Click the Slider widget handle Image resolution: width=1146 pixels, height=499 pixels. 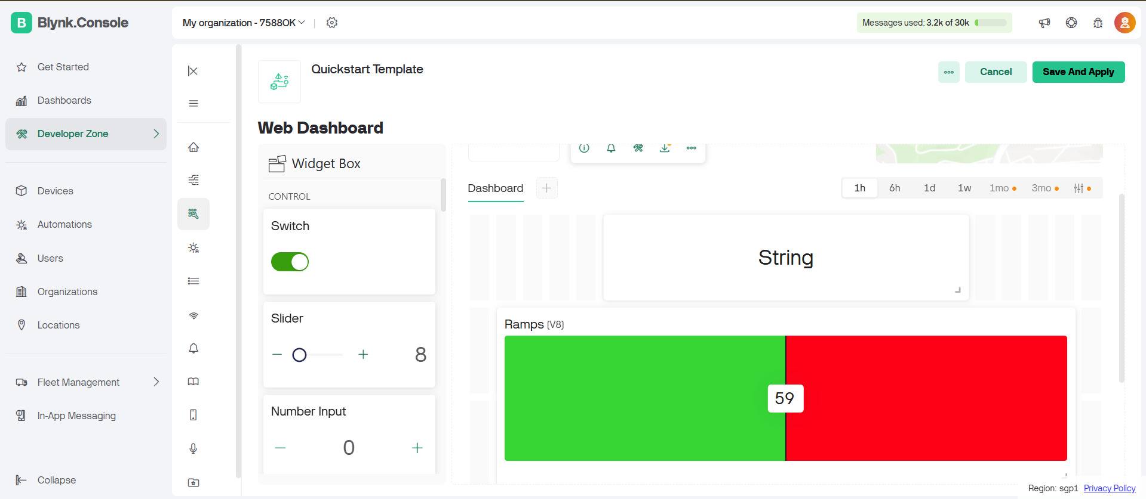point(299,355)
